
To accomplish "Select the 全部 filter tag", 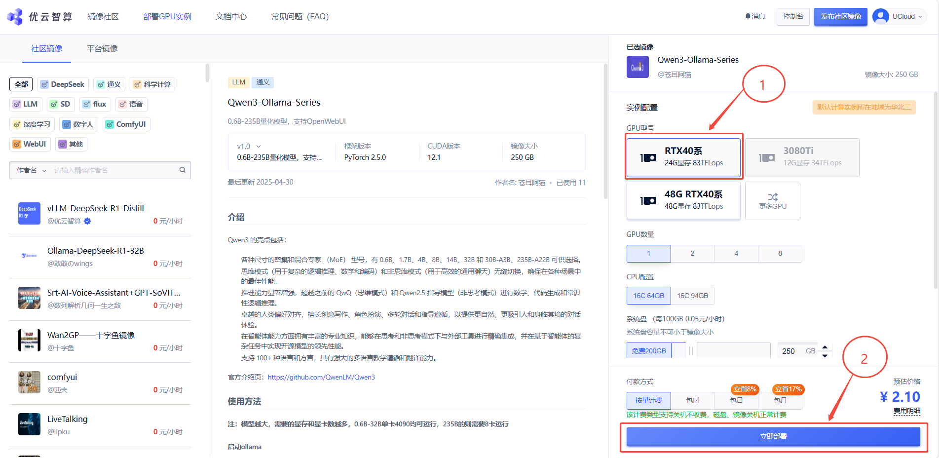I will point(21,84).
